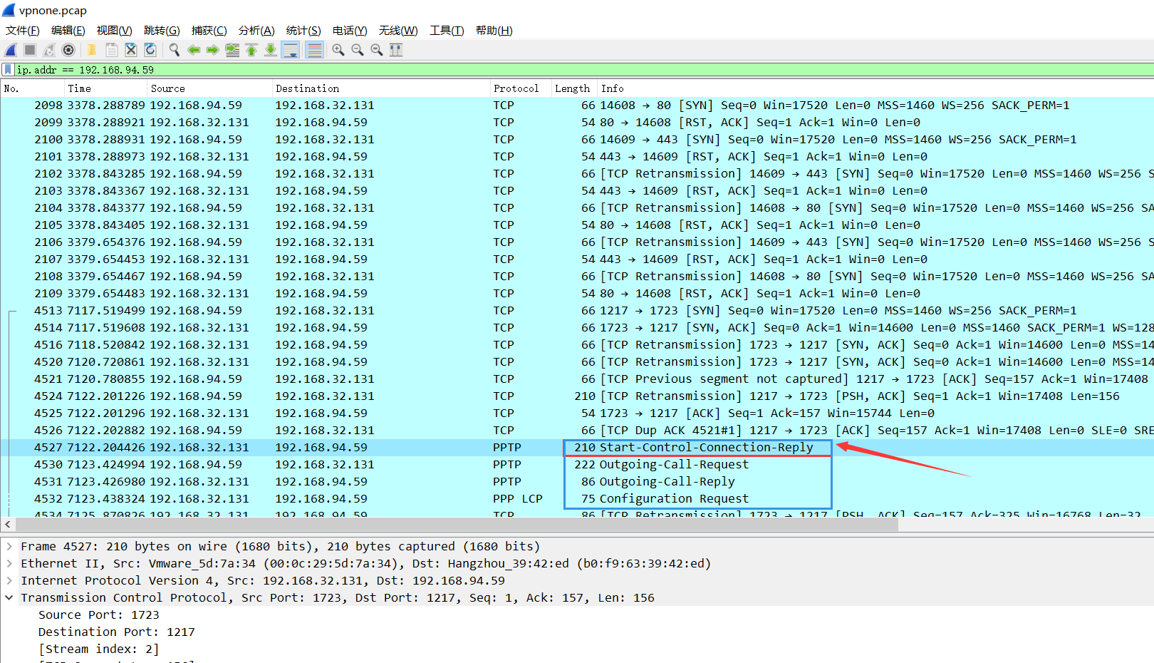Viewport: 1154px width, 663px height.
Task: Close the capture file via toolbar icon
Action: click(x=130, y=50)
